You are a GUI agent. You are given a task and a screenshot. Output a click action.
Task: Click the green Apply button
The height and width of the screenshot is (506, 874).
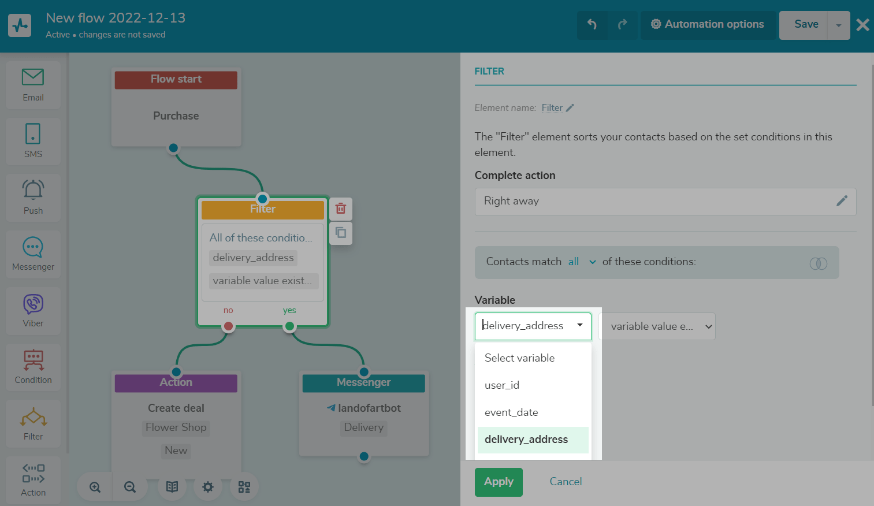point(499,482)
